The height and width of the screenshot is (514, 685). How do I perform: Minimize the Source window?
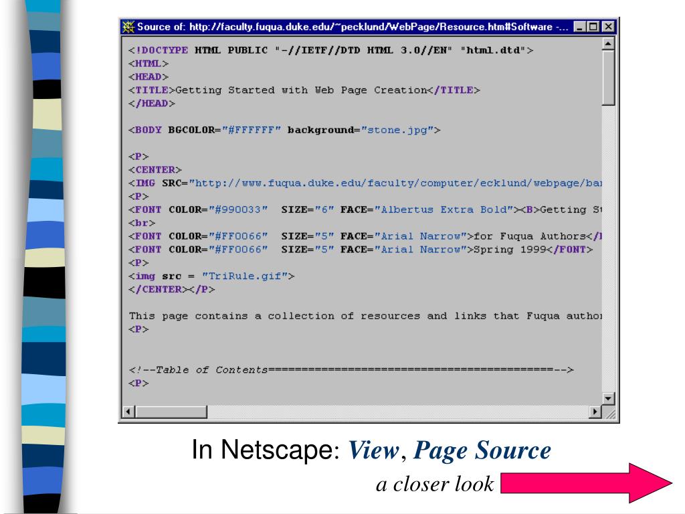[x=580, y=27]
